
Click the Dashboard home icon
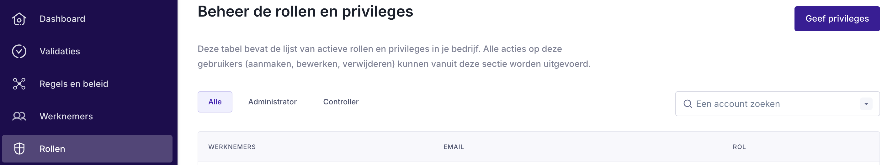coord(19,19)
